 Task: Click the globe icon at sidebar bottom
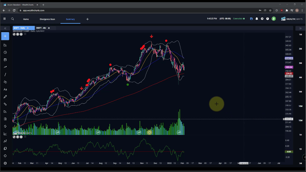coord(5,163)
